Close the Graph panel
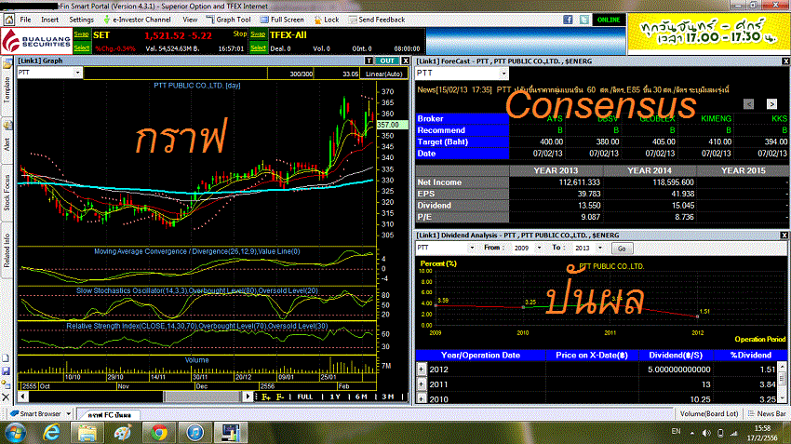The height and width of the screenshot is (444, 791). (x=405, y=61)
